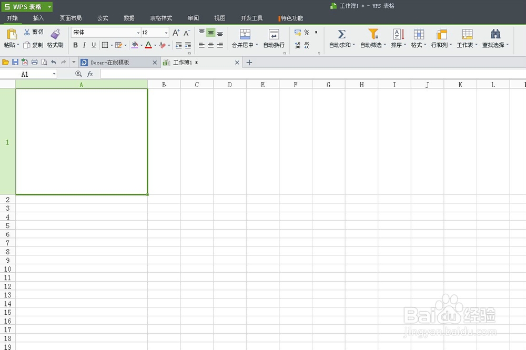Click the AutoSum (自动求和) sigma icon
Image resolution: width=526 pixels, height=350 pixels.
[341, 34]
